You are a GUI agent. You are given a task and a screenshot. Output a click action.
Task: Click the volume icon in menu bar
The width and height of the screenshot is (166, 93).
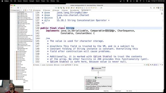[131, 1]
